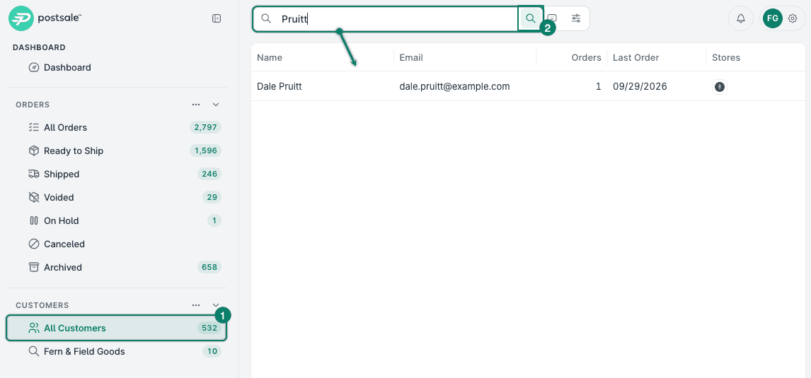Viewport: 811px width, 378px height.
Task: Click the Ready to Ship box icon
Action: coord(34,150)
